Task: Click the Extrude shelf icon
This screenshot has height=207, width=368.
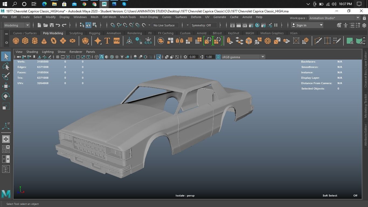Action: [230, 41]
